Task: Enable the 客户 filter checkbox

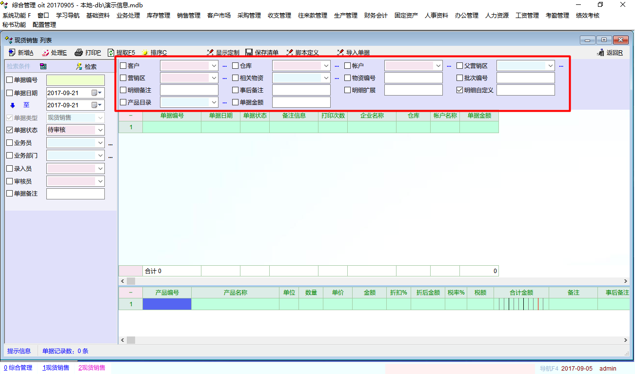Action: click(x=123, y=65)
